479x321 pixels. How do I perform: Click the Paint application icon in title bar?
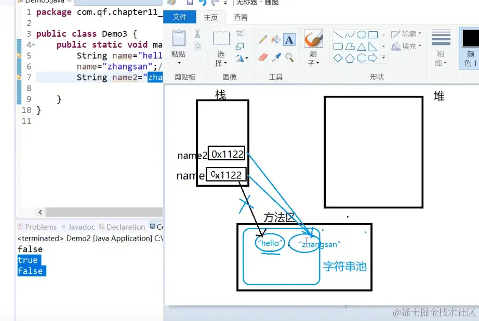171,2
